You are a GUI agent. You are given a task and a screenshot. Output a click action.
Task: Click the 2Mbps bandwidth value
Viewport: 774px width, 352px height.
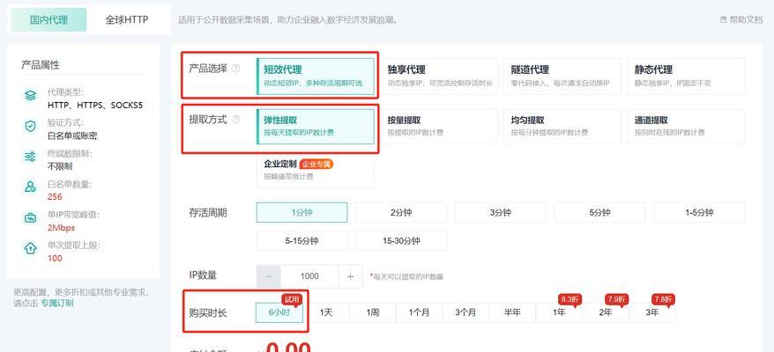point(61,227)
